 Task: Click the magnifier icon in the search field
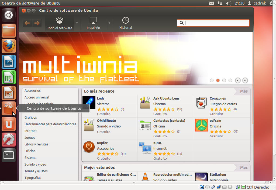pos(181,23)
